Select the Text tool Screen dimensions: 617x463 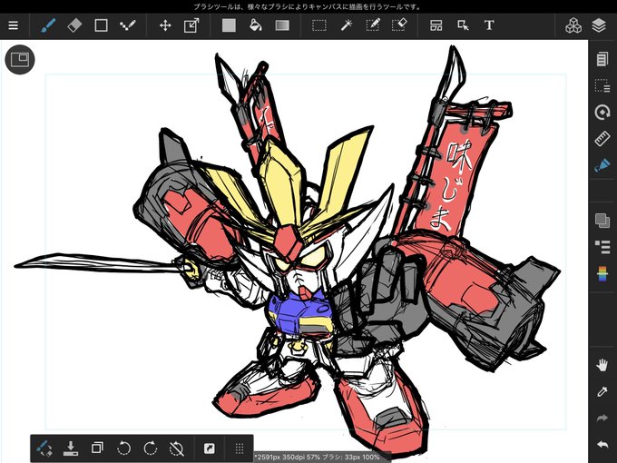[489, 25]
